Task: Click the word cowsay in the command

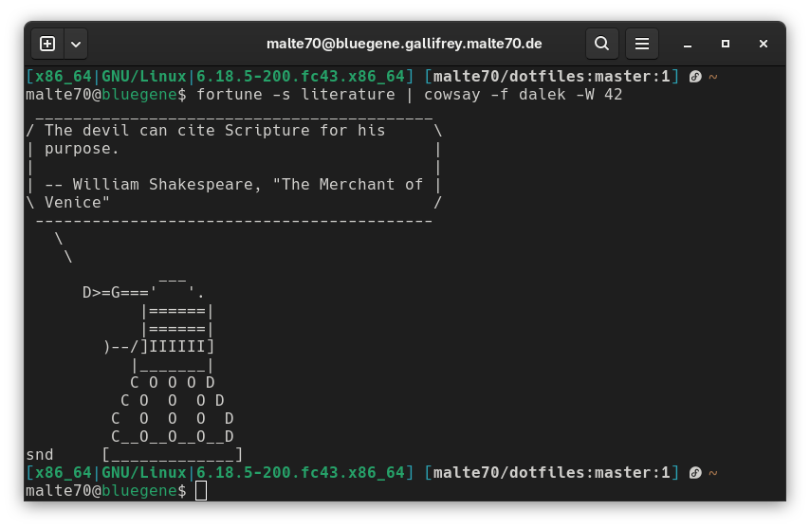Action: (x=451, y=95)
